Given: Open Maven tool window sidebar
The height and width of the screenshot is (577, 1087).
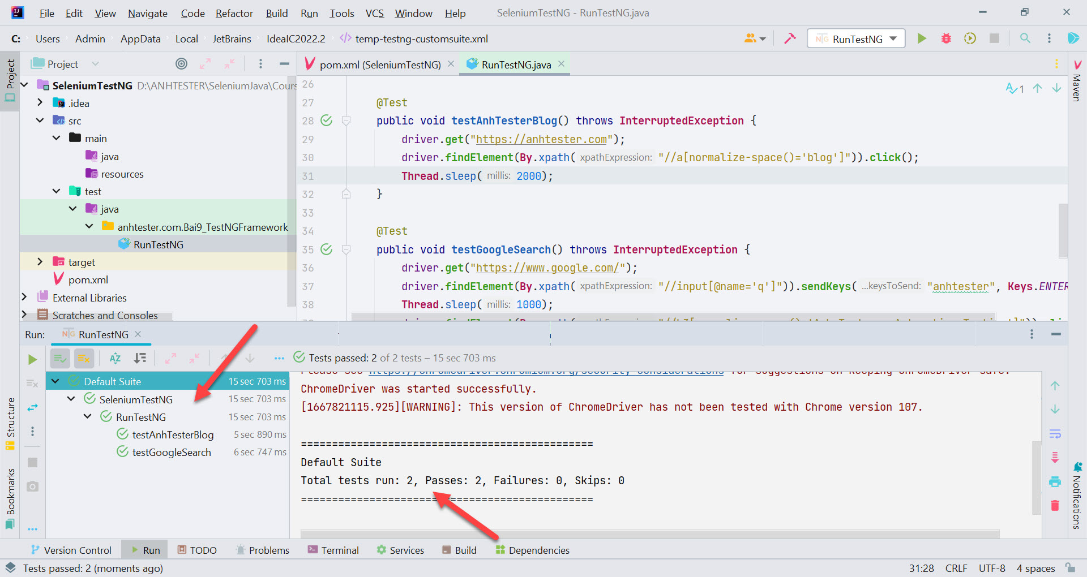Looking at the screenshot, I should (1077, 81).
